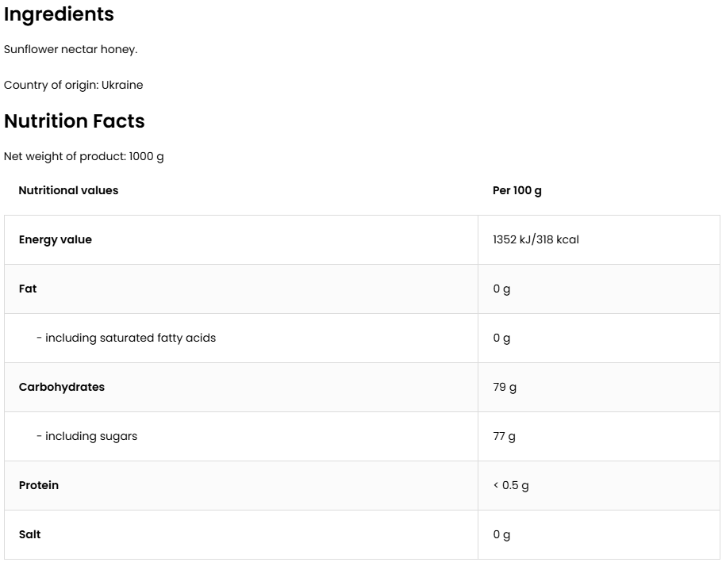Click the Ingredients heading
The width and height of the screenshot is (726, 566).
point(59,14)
